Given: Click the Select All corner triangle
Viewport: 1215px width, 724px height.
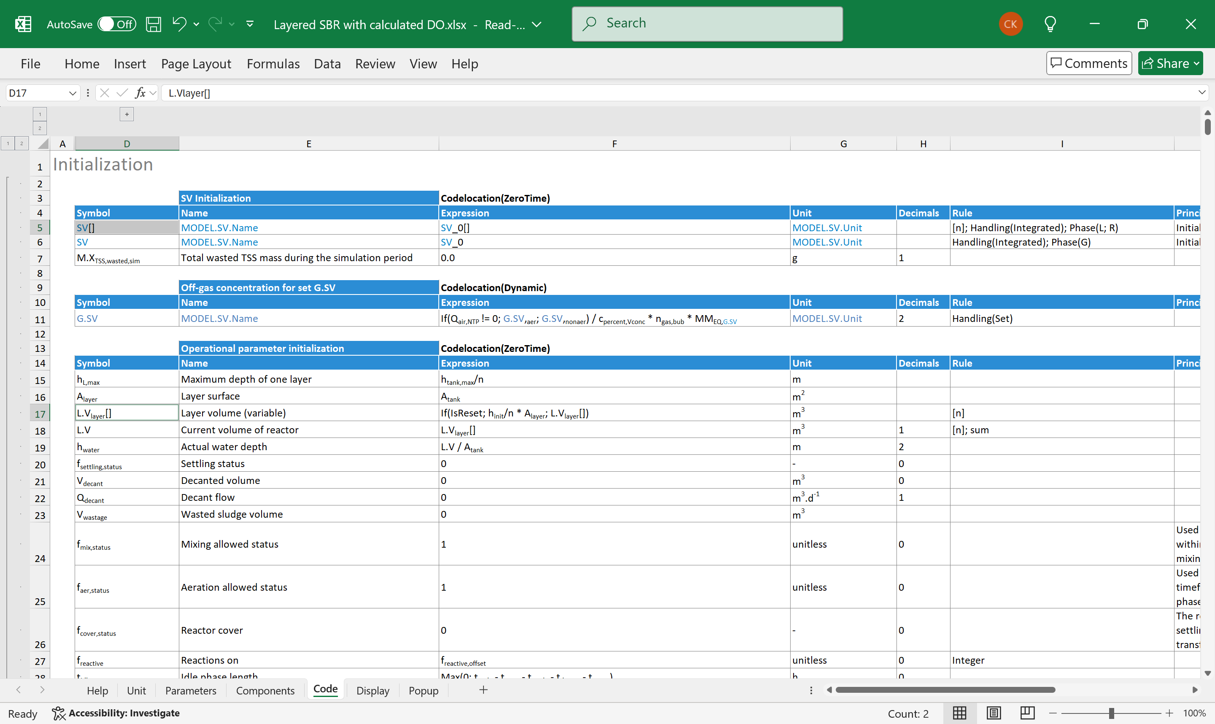Looking at the screenshot, I should [43, 143].
